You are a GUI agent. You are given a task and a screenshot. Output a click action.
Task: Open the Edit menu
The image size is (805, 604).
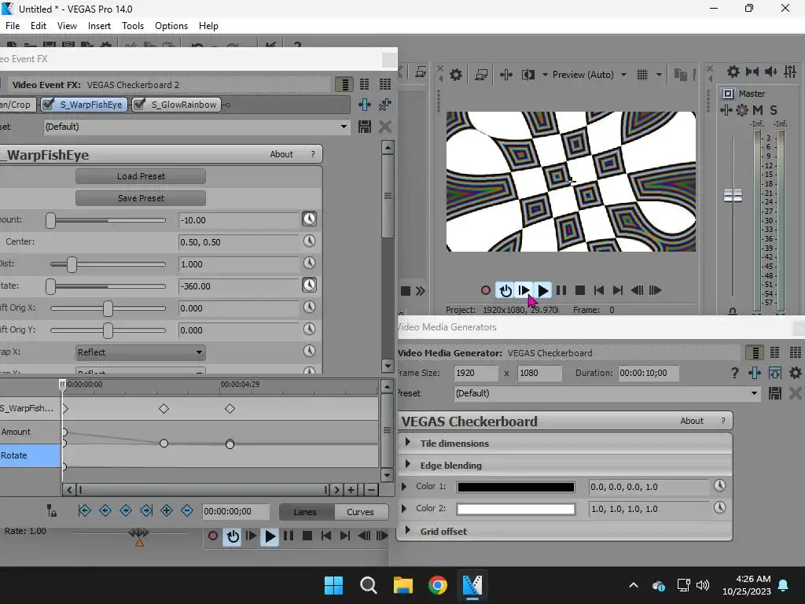[x=39, y=26]
